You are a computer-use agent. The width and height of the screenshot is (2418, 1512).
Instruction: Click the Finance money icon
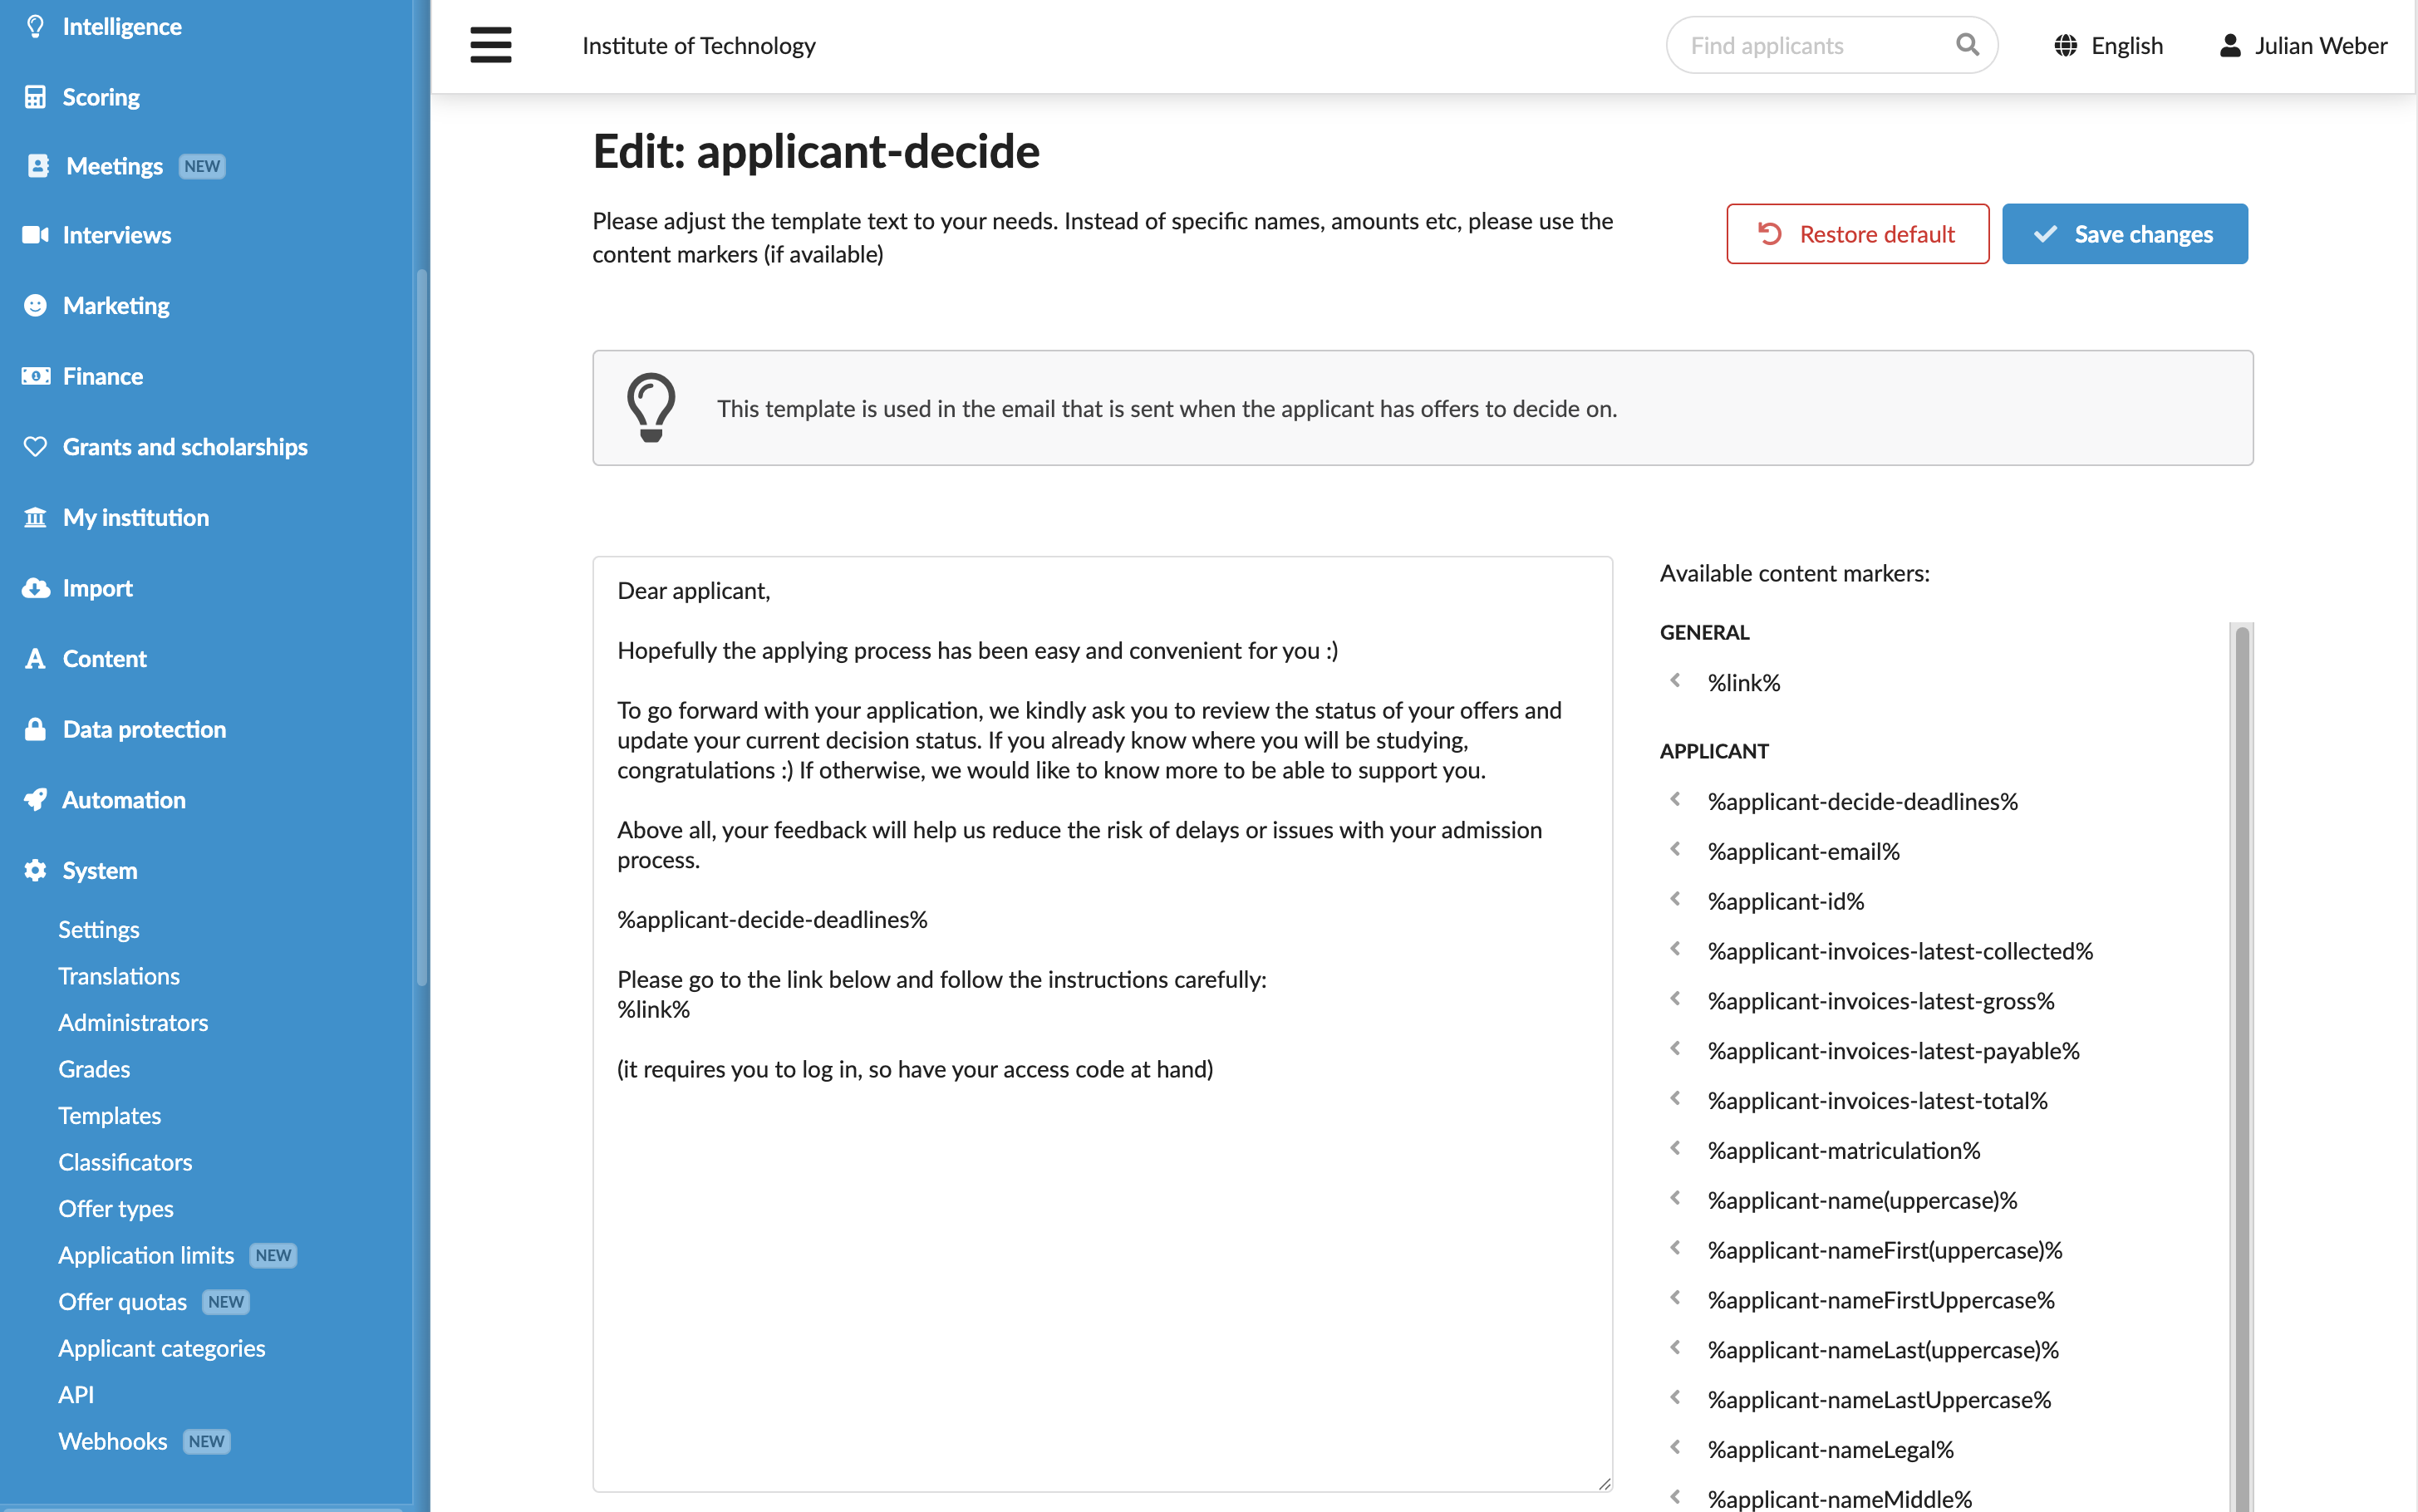35,376
